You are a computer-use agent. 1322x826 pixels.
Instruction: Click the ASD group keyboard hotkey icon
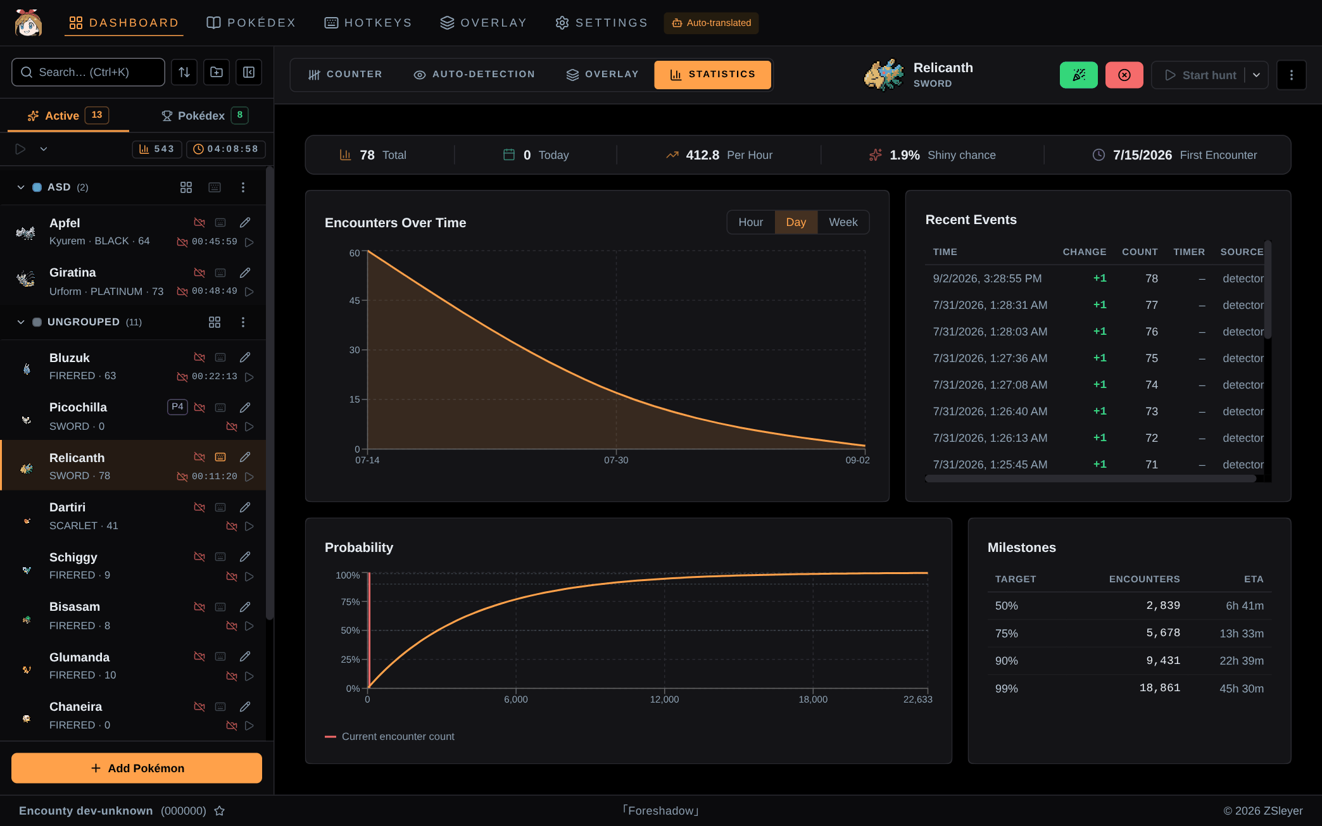tap(215, 187)
